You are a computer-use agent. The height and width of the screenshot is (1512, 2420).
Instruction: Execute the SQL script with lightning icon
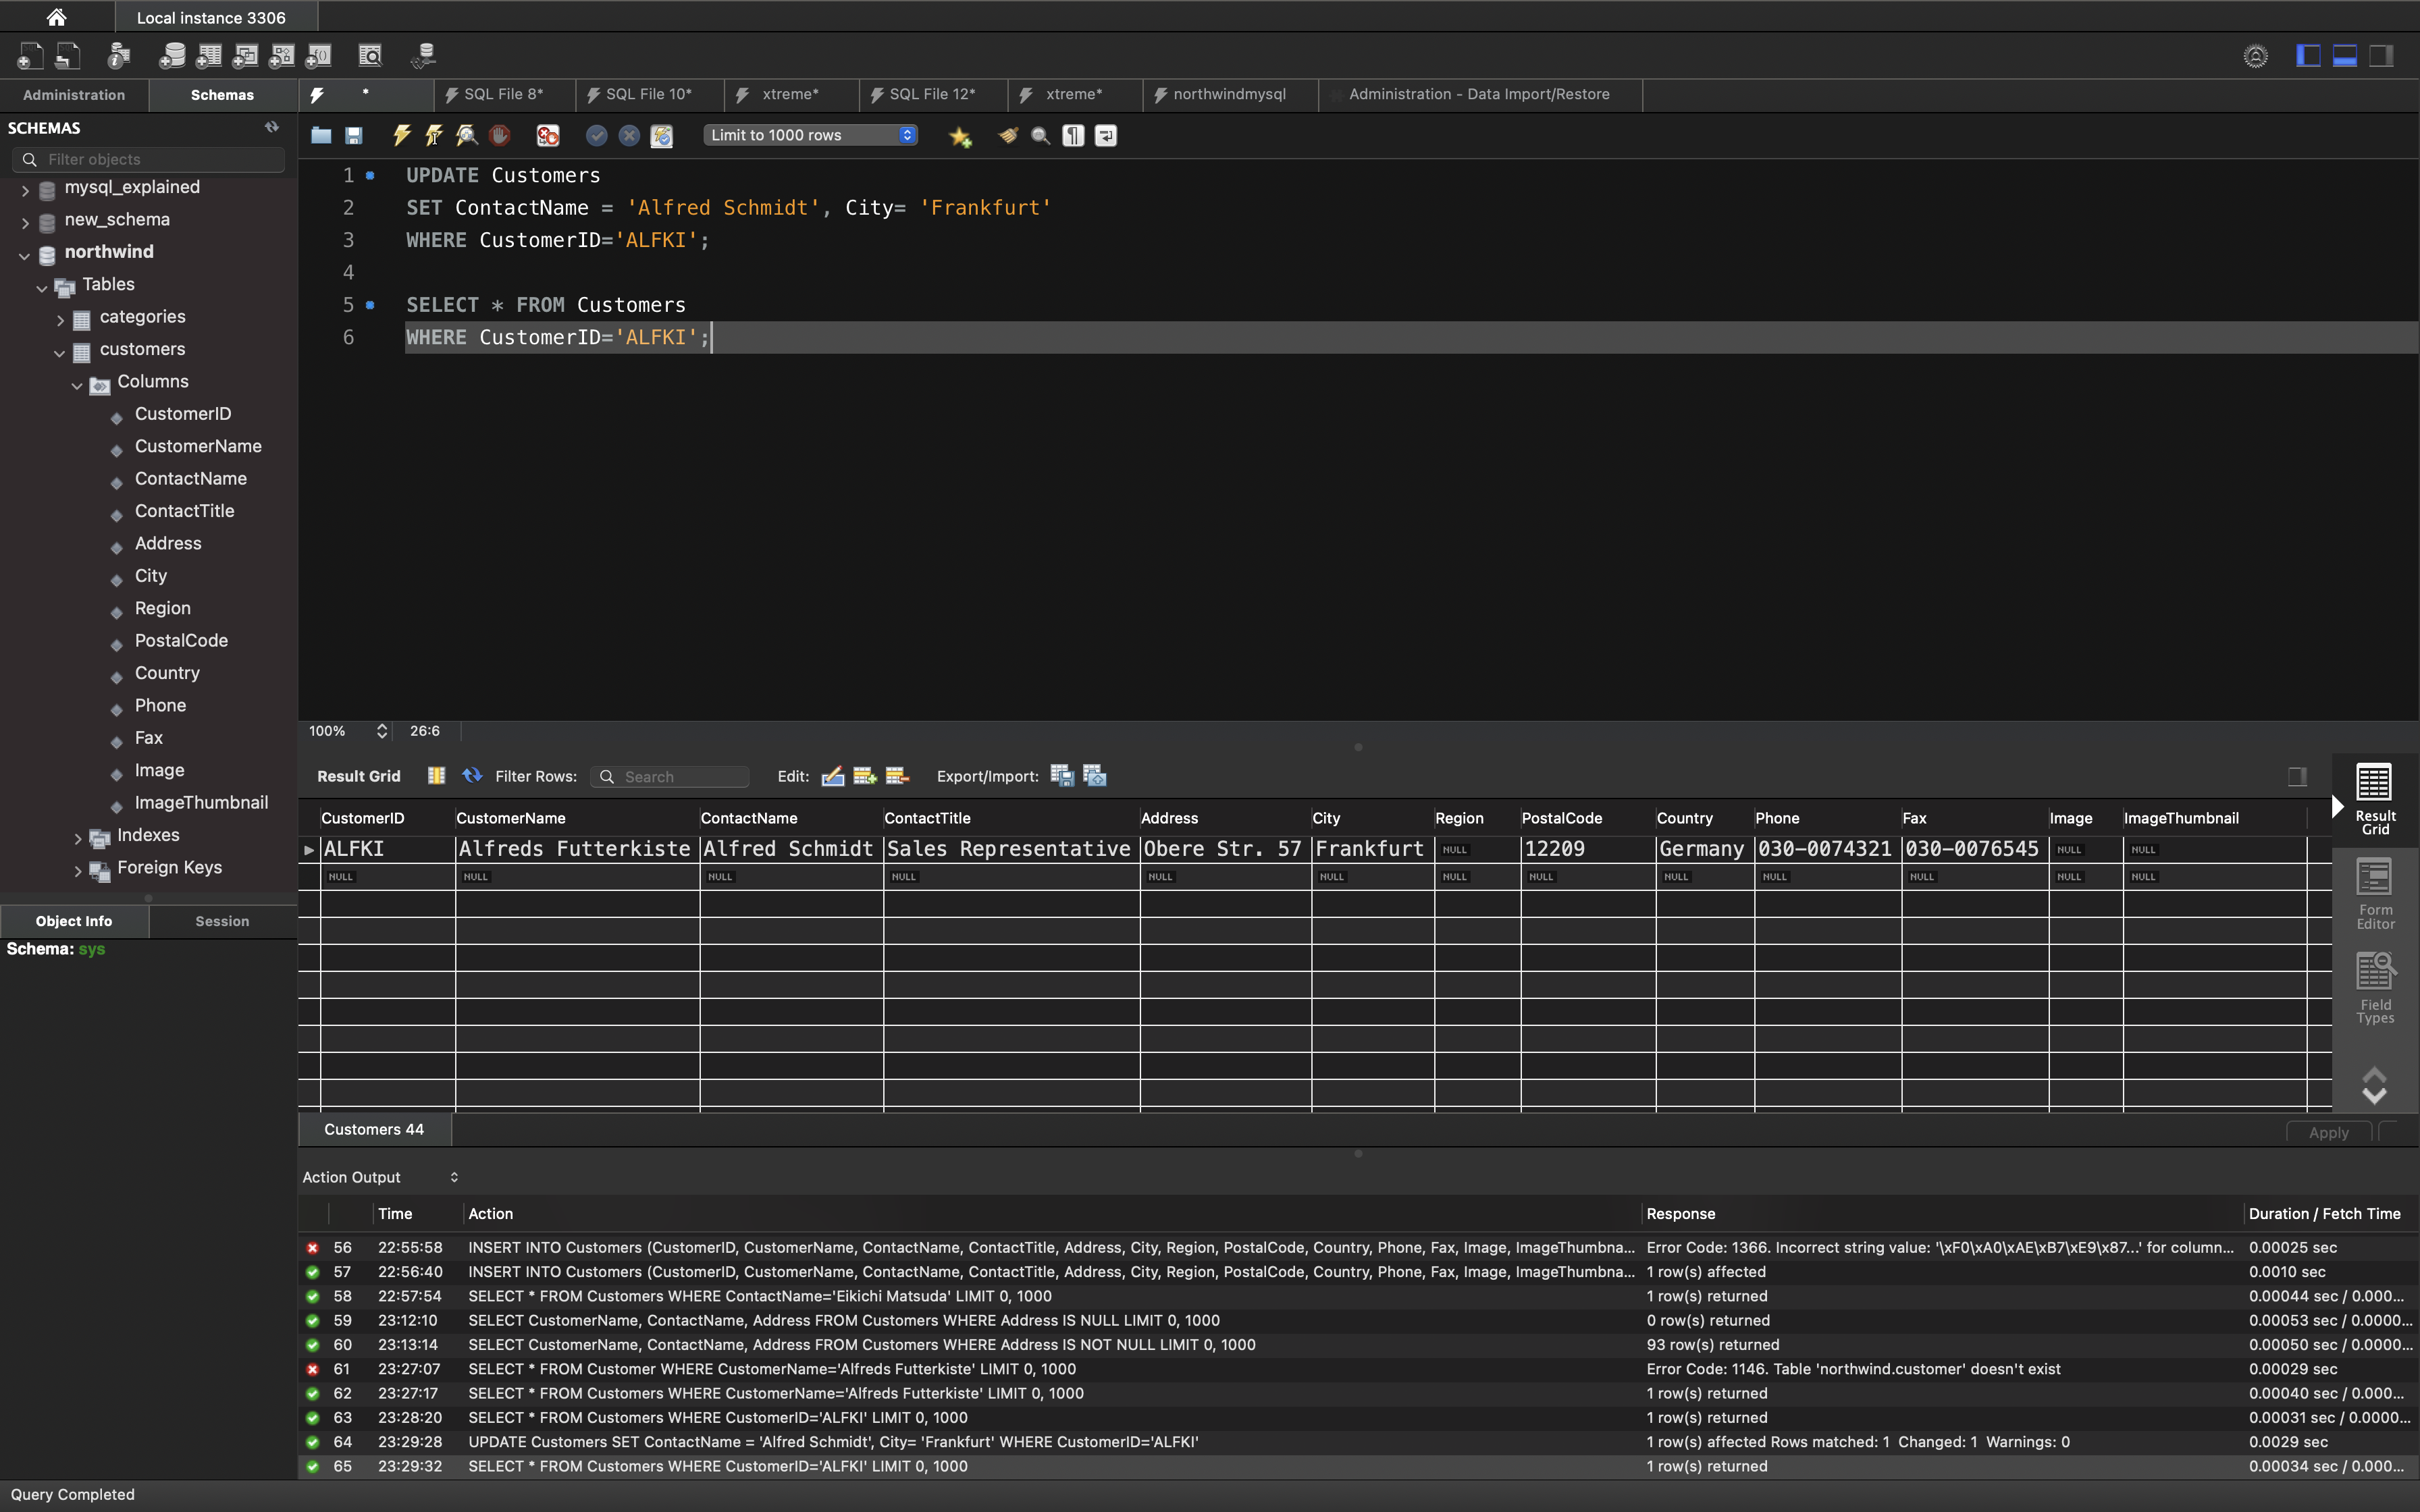tap(402, 135)
